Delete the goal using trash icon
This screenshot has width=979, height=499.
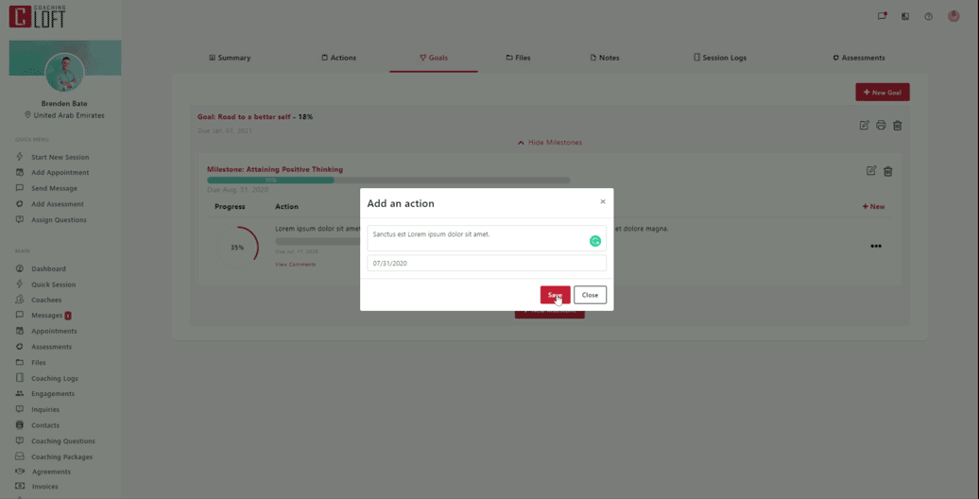[898, 125]
